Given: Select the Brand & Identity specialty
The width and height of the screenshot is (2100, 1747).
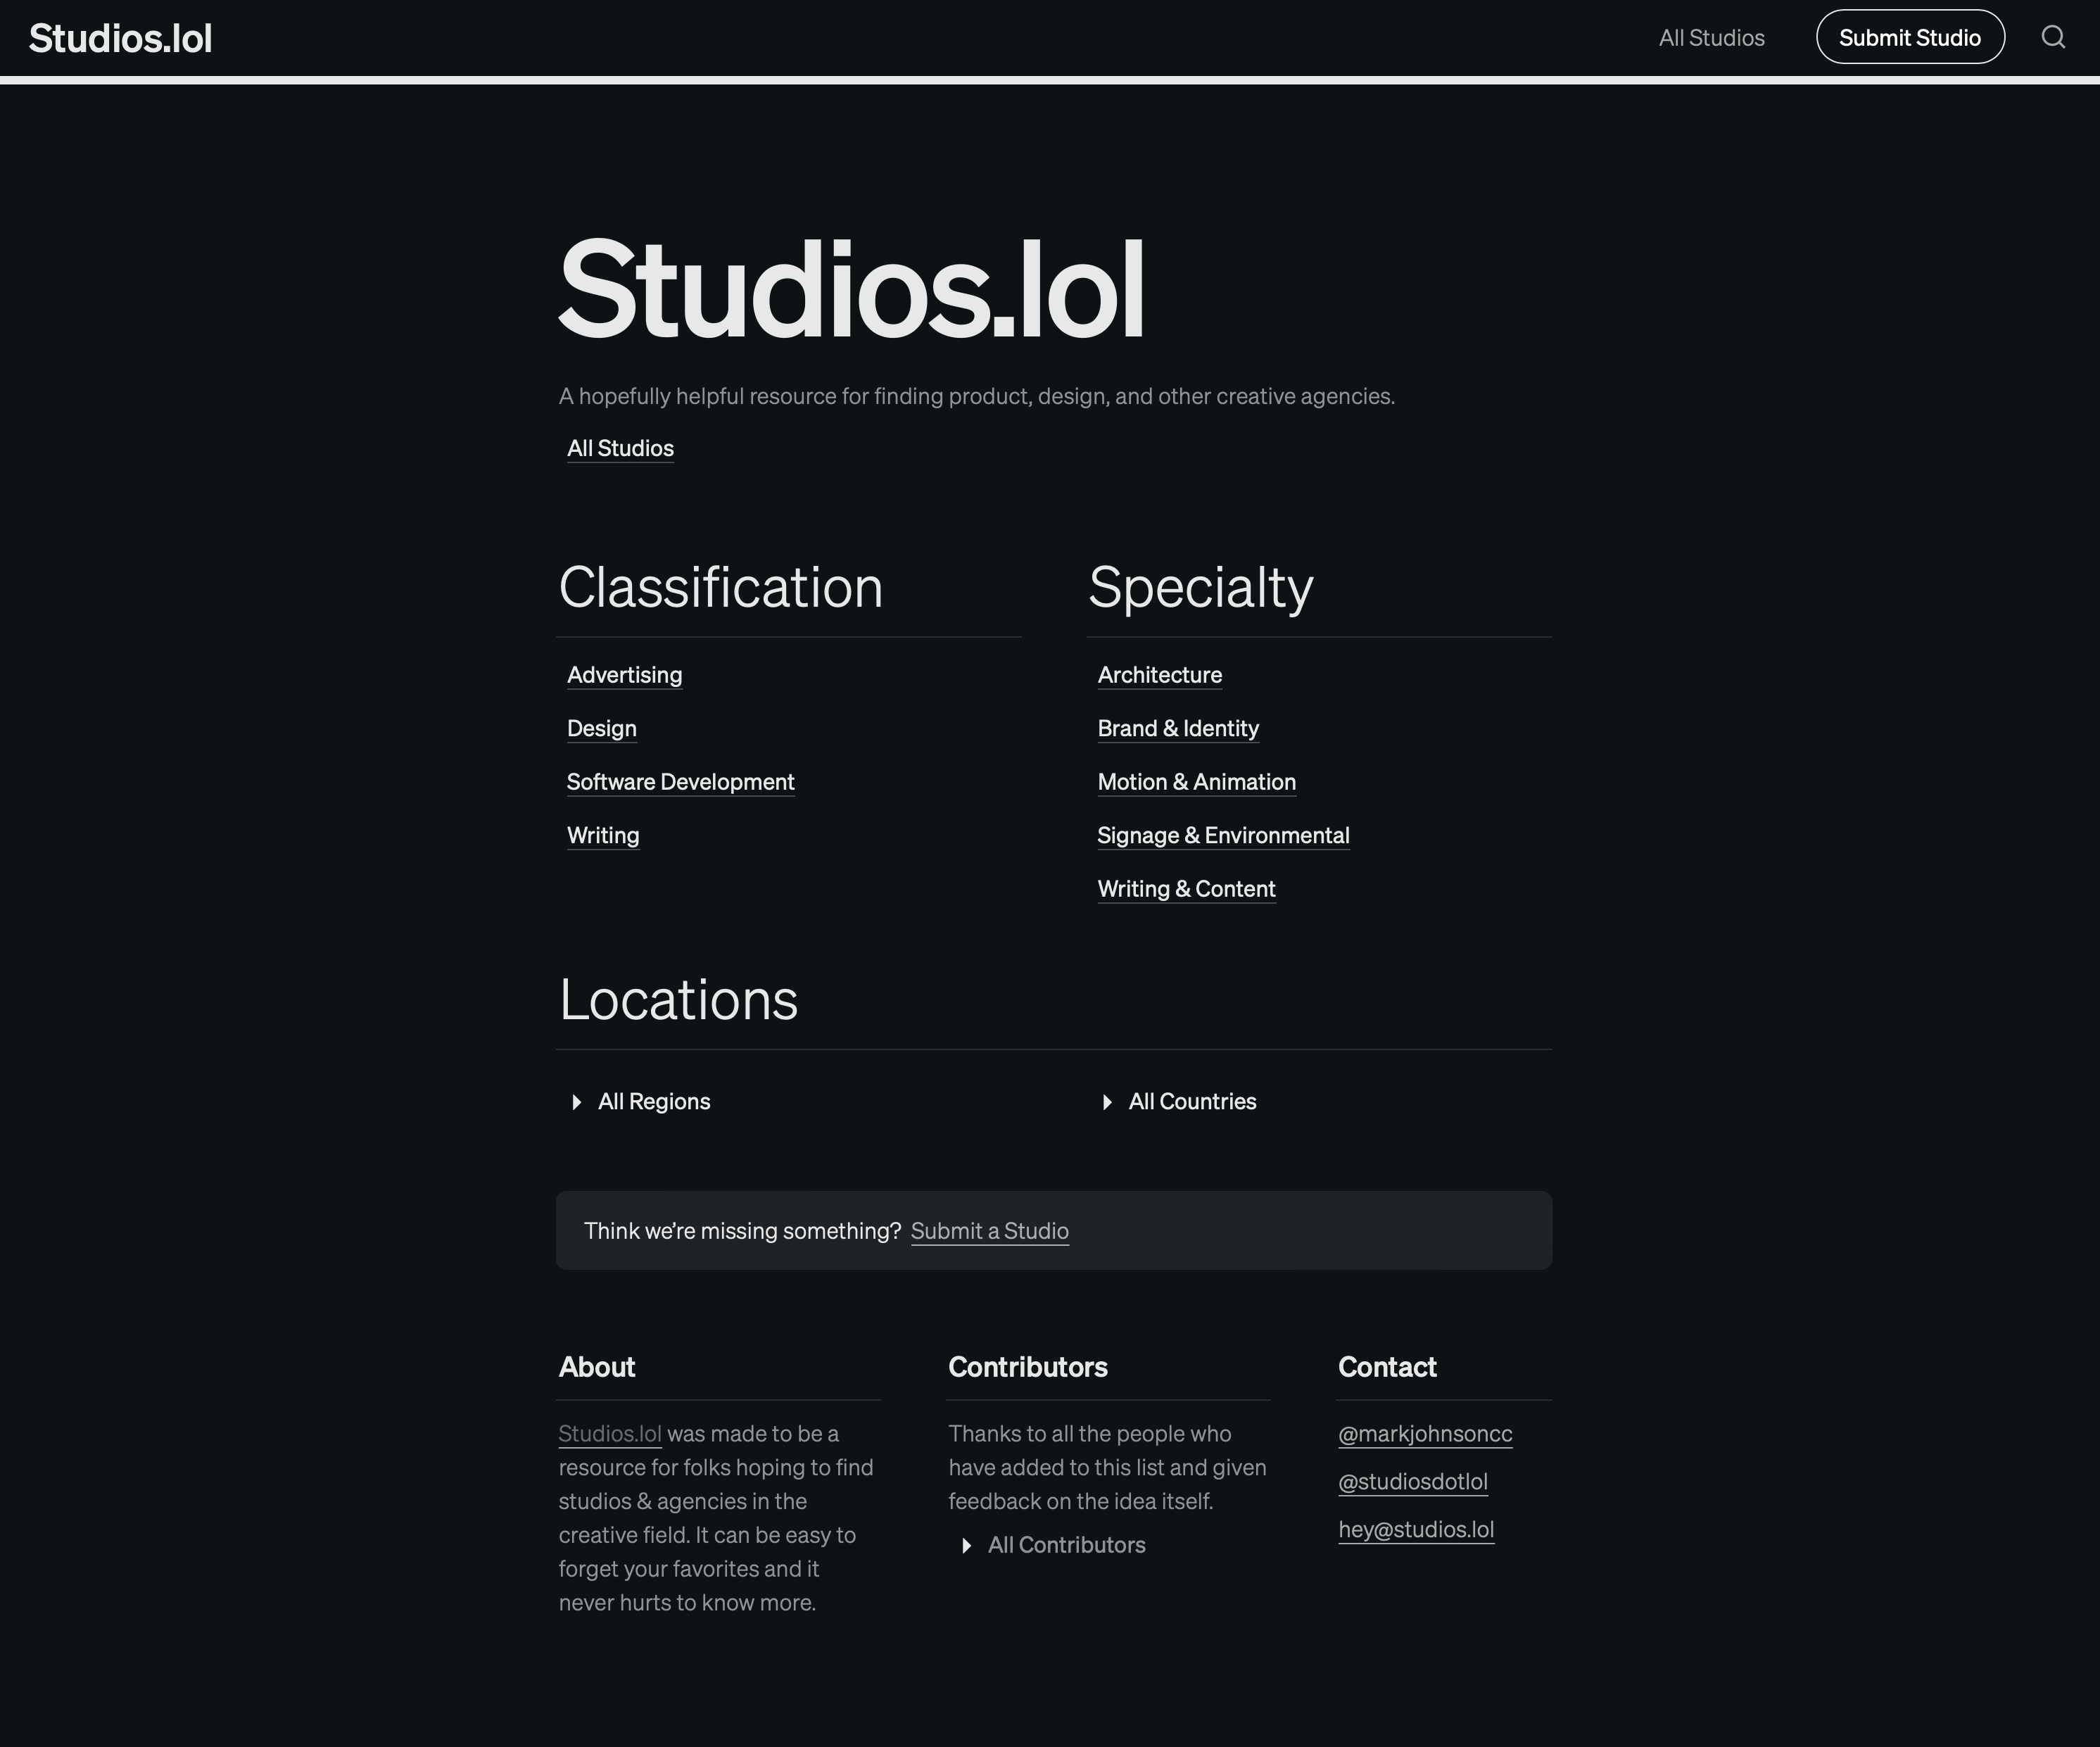Looking at the screenshot, I should coord(1178,728).
